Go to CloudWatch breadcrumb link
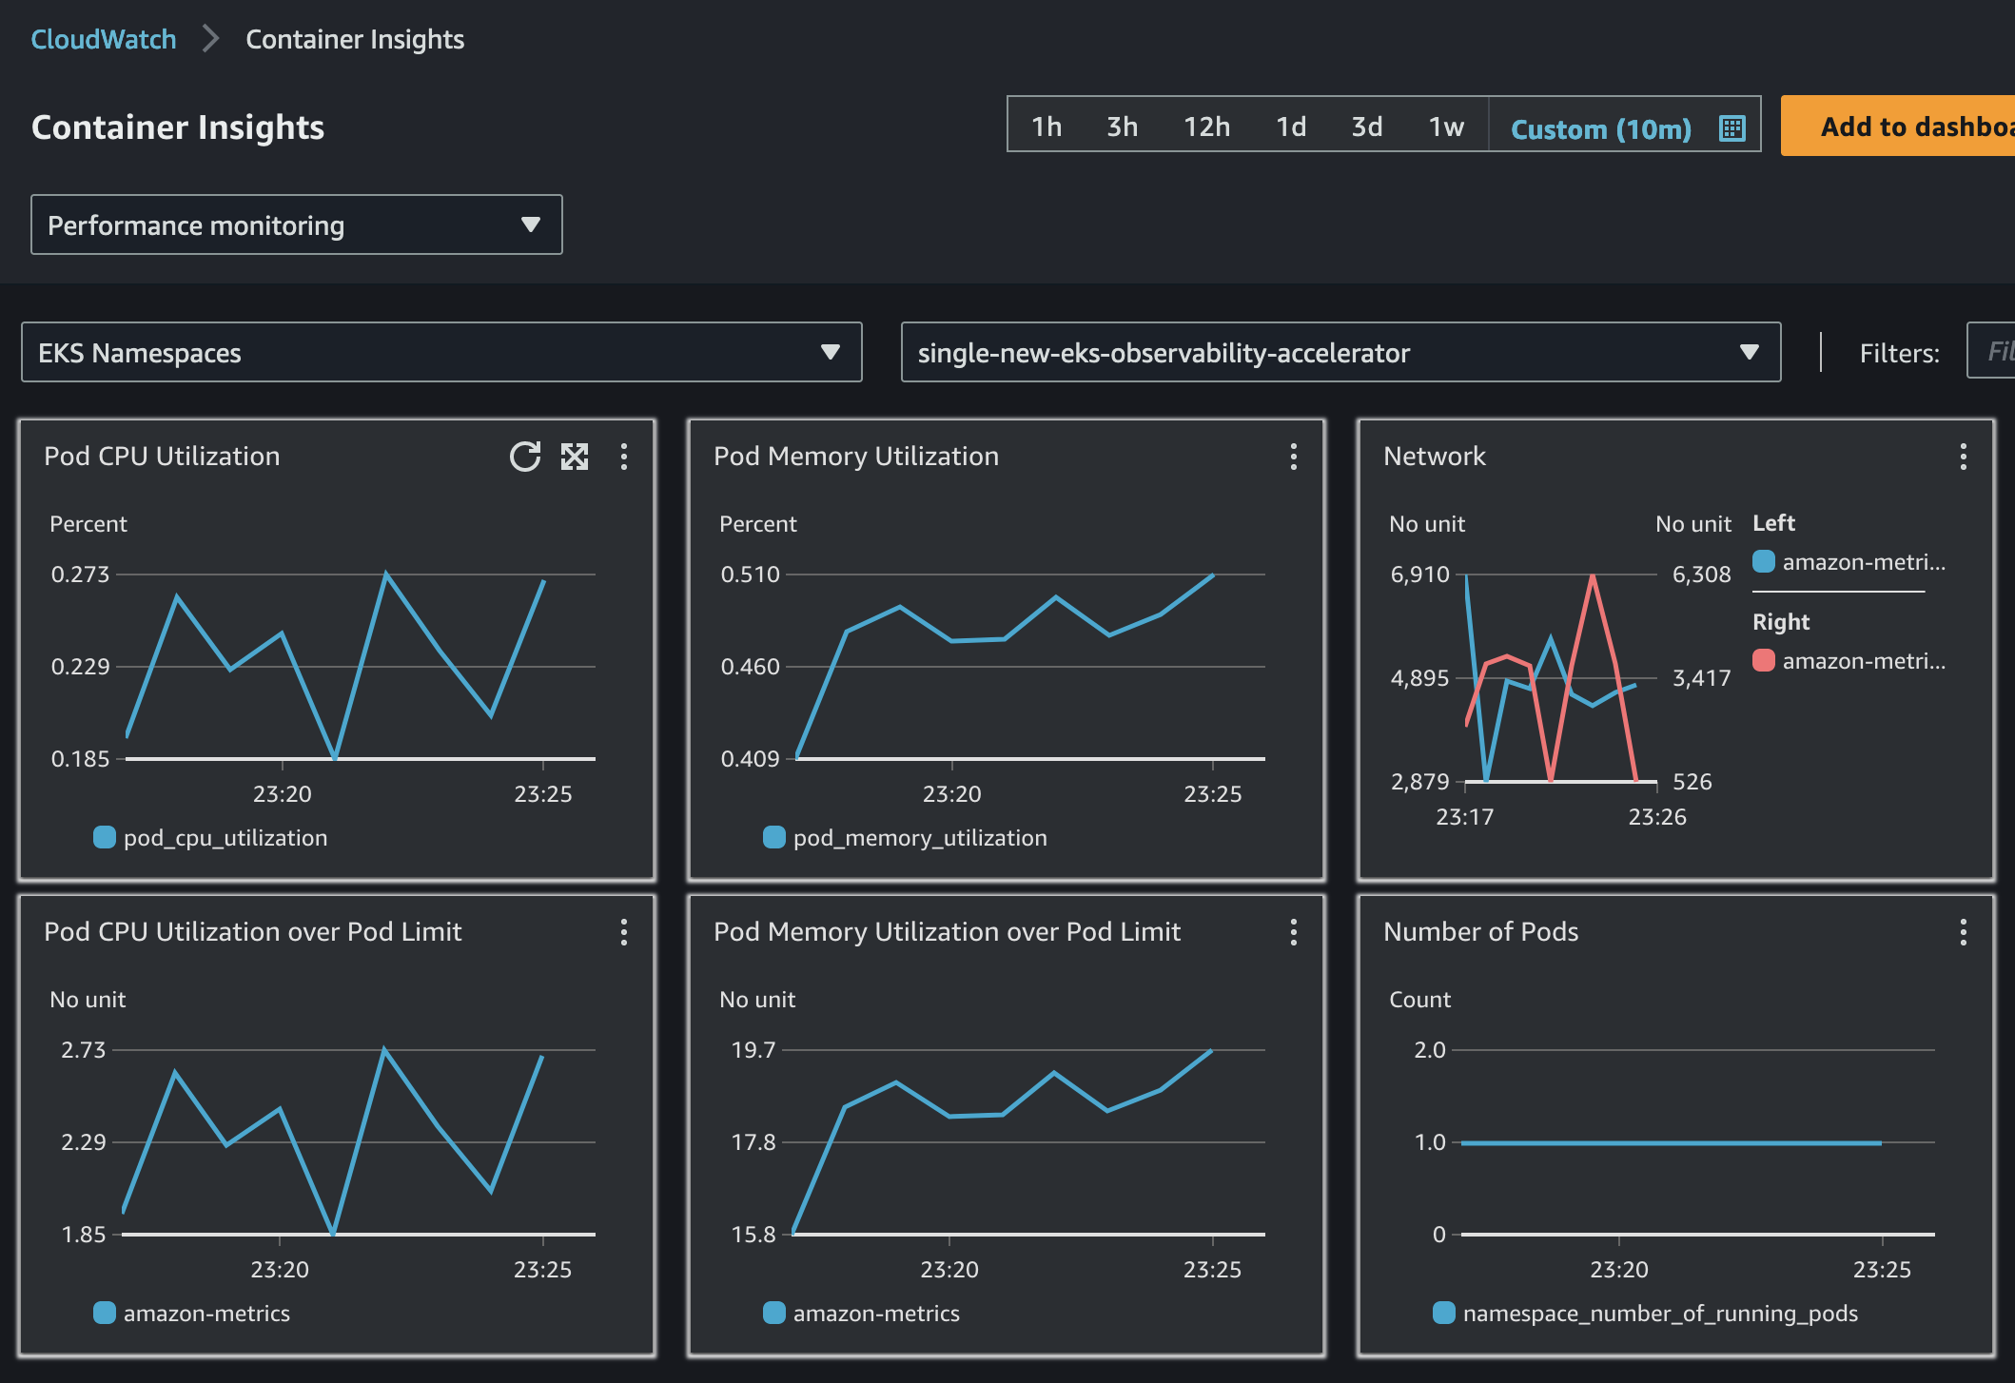The height and width of the screenshot is (1383, 2015). (x=104, y=39)
